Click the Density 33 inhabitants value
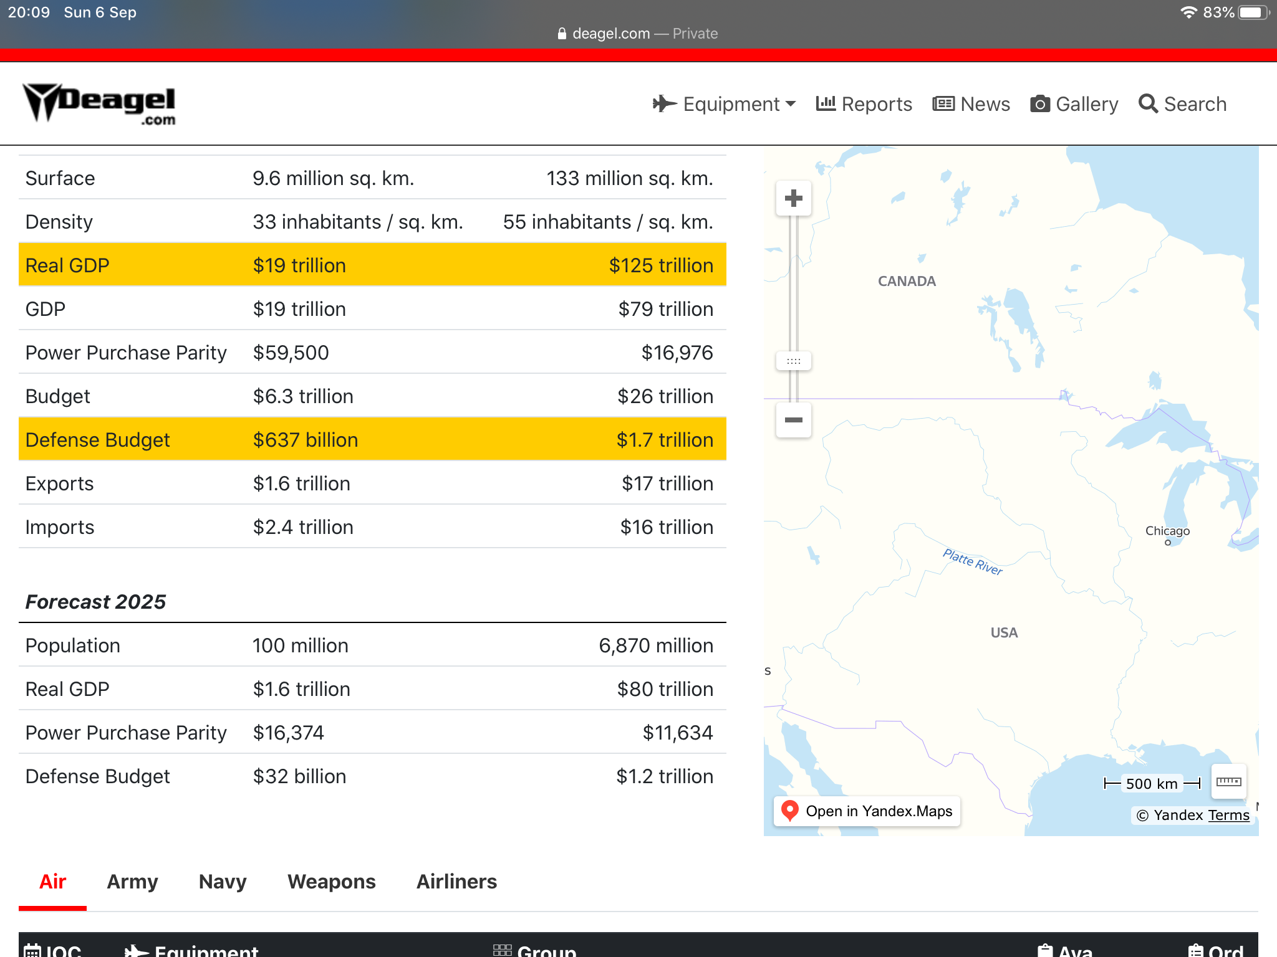1277x957 pixels. pyautogui.click(x=358, y=222)
